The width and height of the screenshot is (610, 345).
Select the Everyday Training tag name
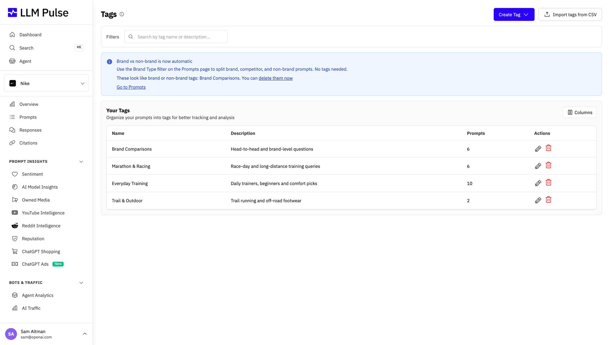pos(130,184)
